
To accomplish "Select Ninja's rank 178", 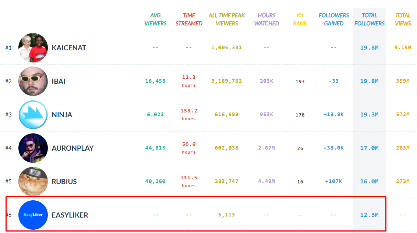I will pyautogui.click(x=300, y=115).
